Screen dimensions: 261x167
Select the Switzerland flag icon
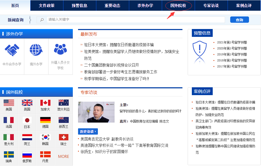point(63,137)
